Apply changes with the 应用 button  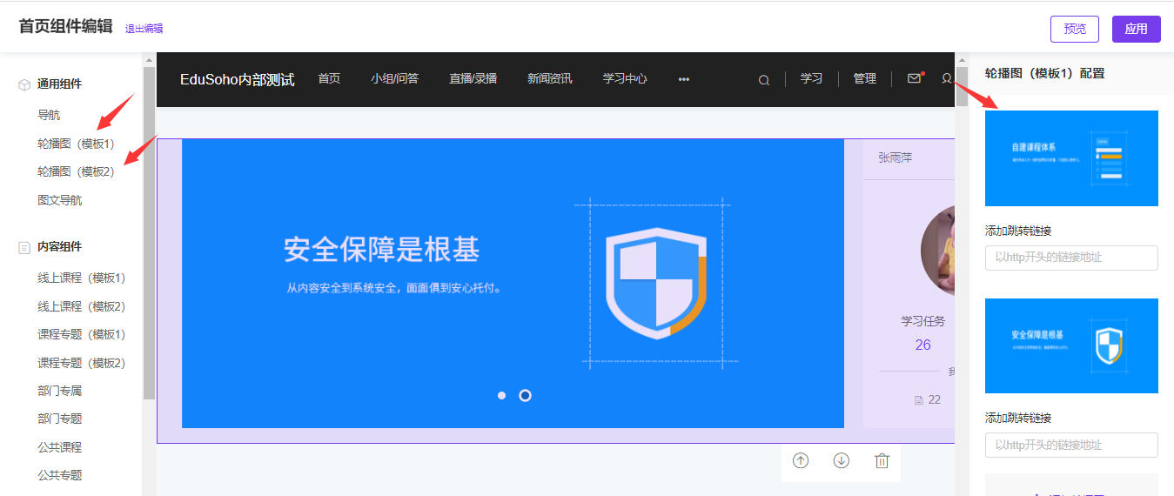pos(1136,29)
